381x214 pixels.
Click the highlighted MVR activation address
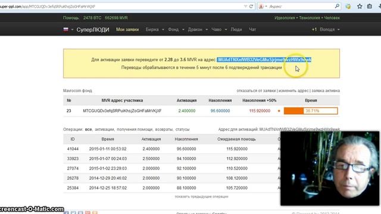point(264,59)
